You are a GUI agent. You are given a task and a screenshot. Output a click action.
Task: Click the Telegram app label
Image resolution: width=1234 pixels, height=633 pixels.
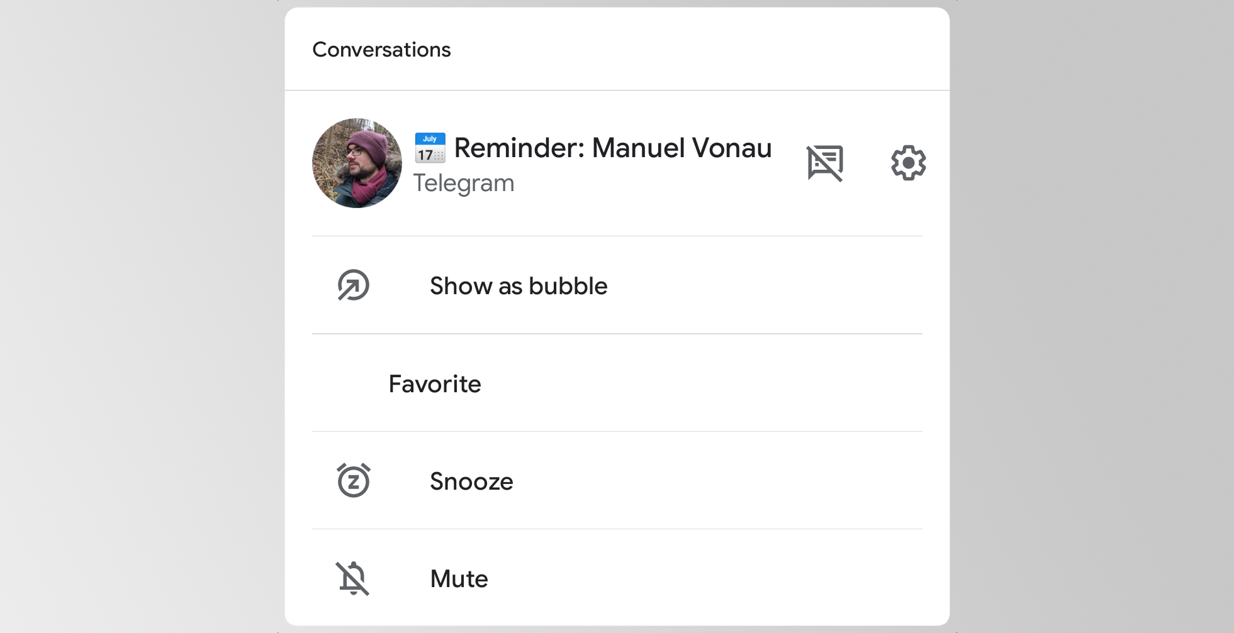(464, 183)
